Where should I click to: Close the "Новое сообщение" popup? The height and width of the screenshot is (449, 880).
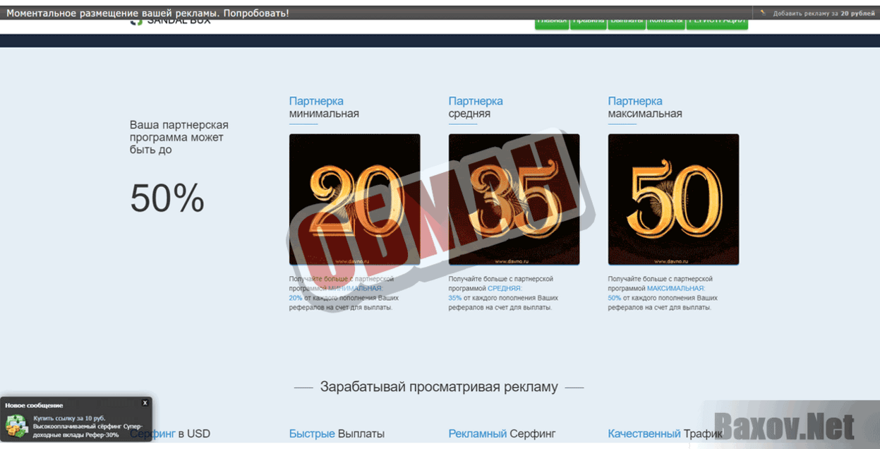click(146, 403)
